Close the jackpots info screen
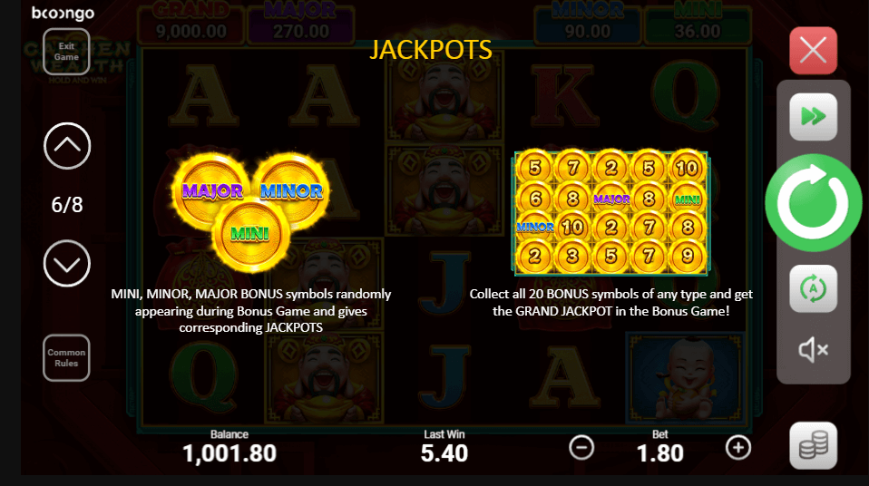Viewport: 869px width, 486px height. (x=813, y=51)
